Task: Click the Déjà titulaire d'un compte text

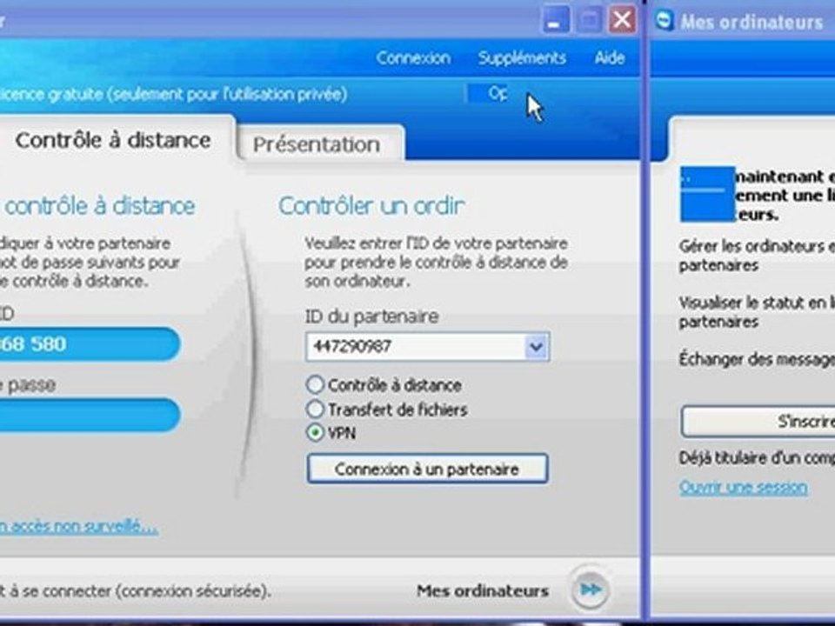Action: (x=757, y=458)
